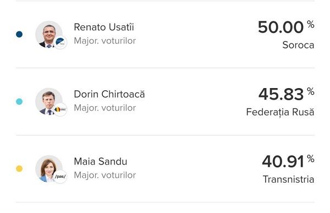Open the profile photo in Maia Sandu row
This screenshot has width=330, height=213.
[x=49, y=169]
